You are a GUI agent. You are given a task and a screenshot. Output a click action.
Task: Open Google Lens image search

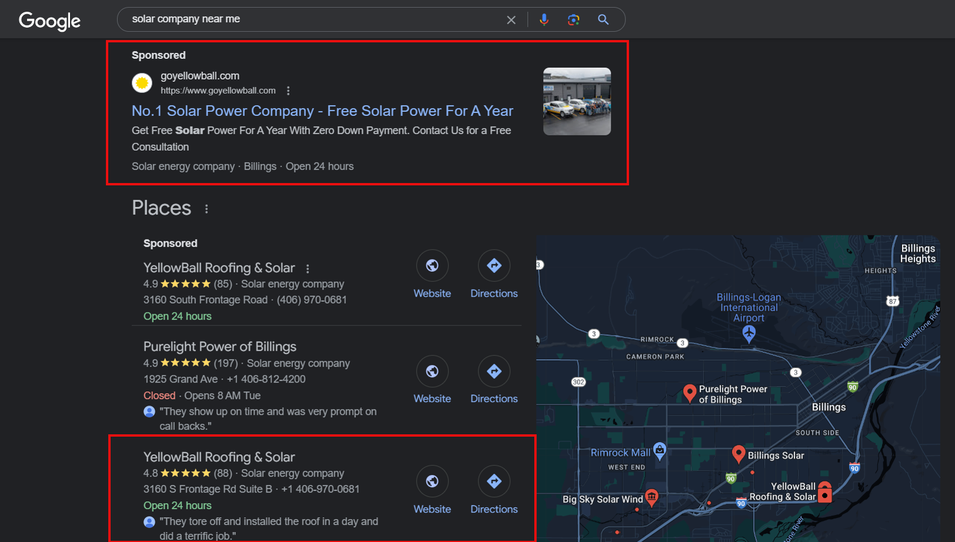[x=573, y=20]
